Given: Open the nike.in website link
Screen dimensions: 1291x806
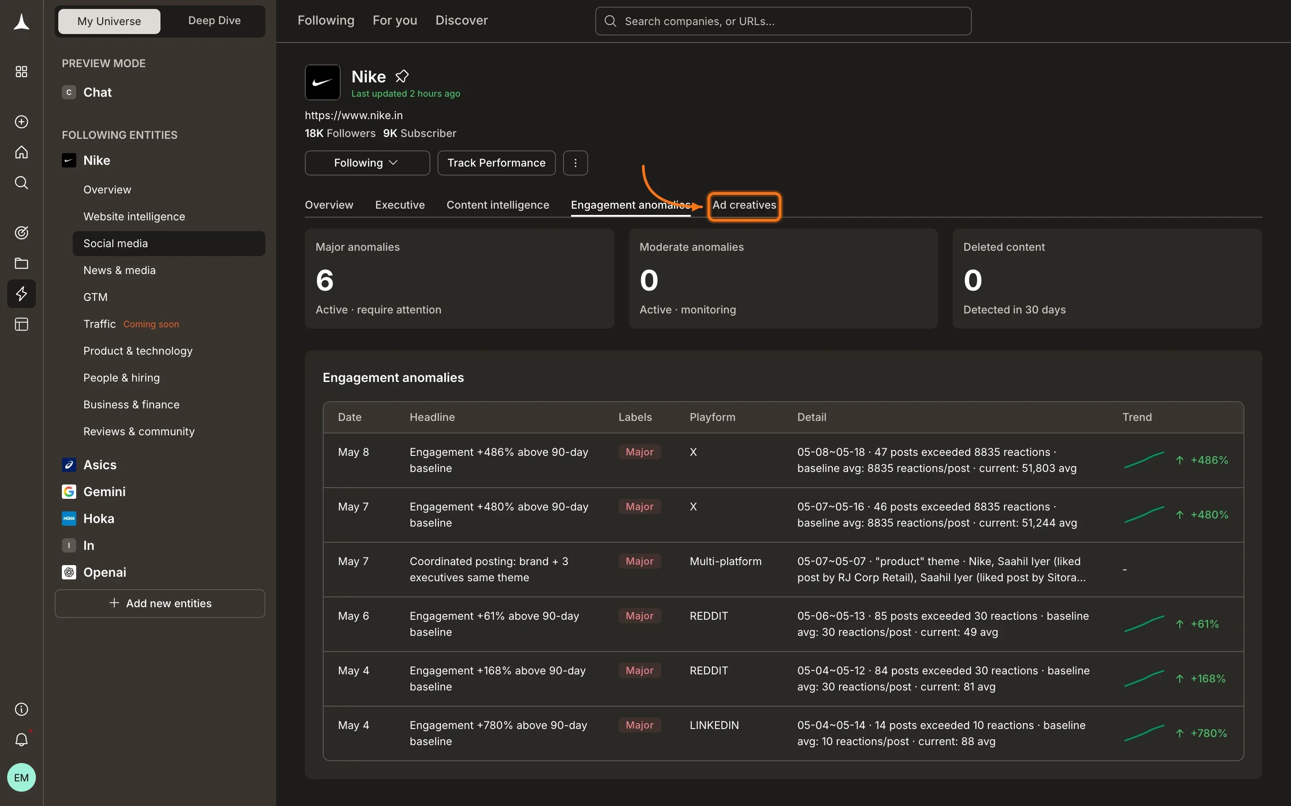Looking at the screenshot, I should pos(354,115).
